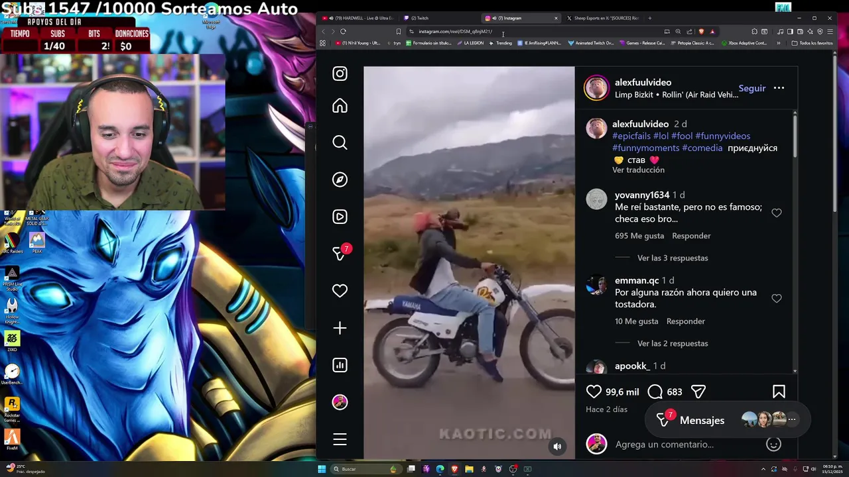Click the reel video to pause it
Screen dimensions: 849x477
point(469,262)
